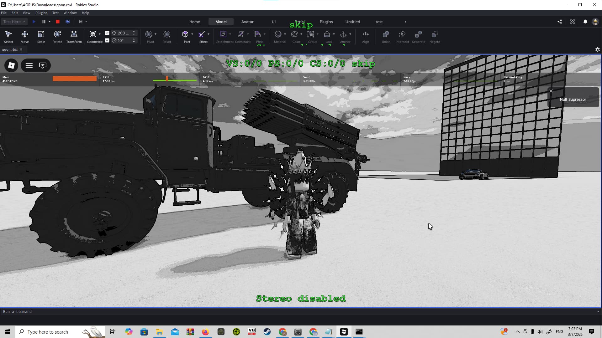Open the in-game chat icon
The height and width of the screenshot is (338, 602).
43,65
